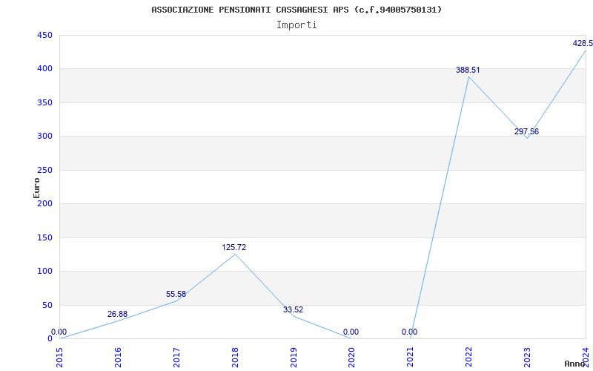Screen dimensions: 593x371
Task: Click the 2016 x-axis year label
Action: (x=118, y=358)
